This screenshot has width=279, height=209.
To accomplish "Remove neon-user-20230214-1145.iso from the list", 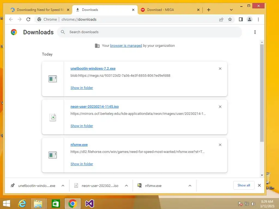I will pos(220,107).
